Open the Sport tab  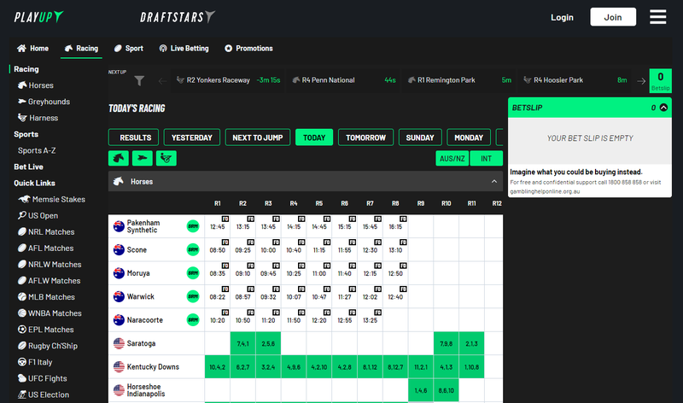coord(129,49)
